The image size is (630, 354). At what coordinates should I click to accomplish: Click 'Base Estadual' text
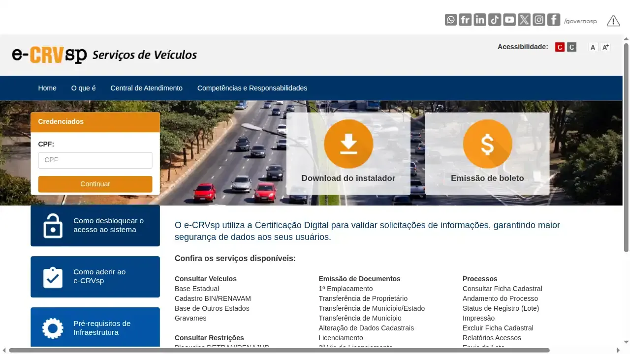point(197,289)
